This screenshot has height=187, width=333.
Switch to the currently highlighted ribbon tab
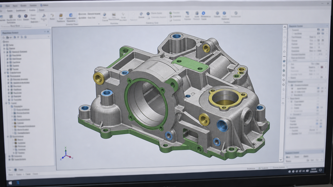[x=32, y=10]
